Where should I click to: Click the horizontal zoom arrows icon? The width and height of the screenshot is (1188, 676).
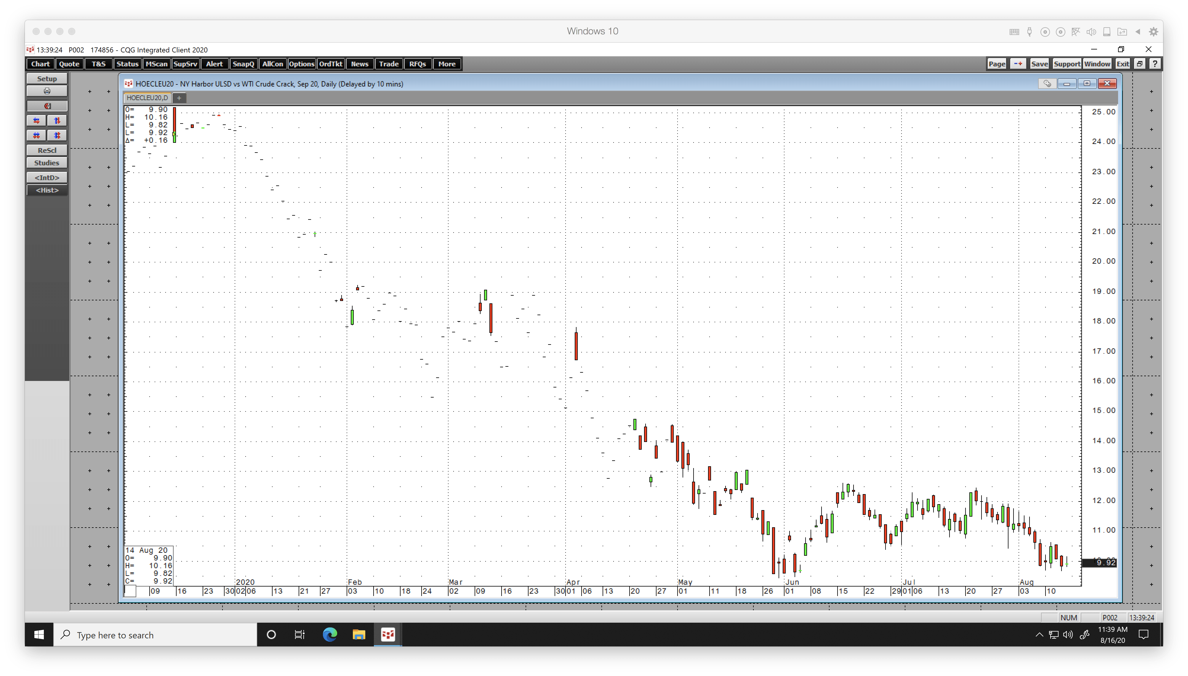(37, 121)
